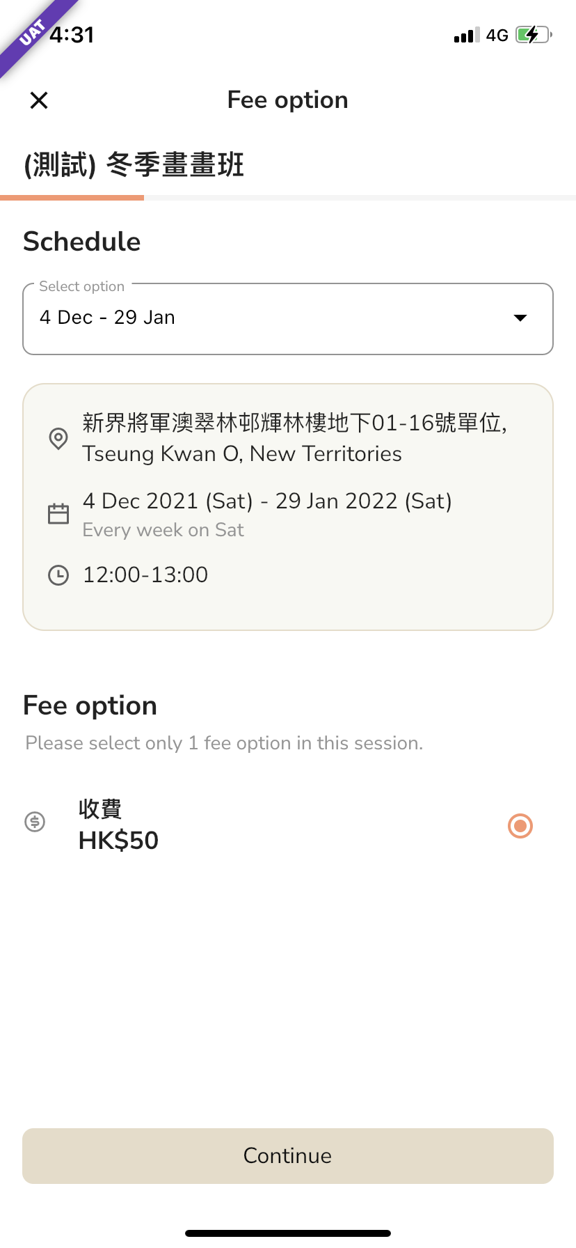
Task: Close the Fee option screen
Action: point(39,100)
